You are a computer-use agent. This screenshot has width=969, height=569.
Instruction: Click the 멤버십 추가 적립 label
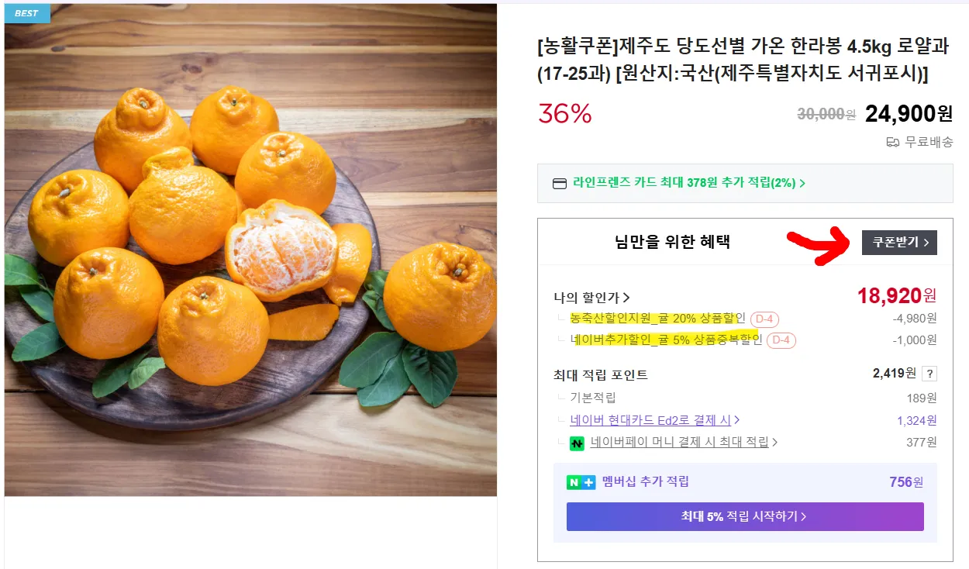[645, 481]
